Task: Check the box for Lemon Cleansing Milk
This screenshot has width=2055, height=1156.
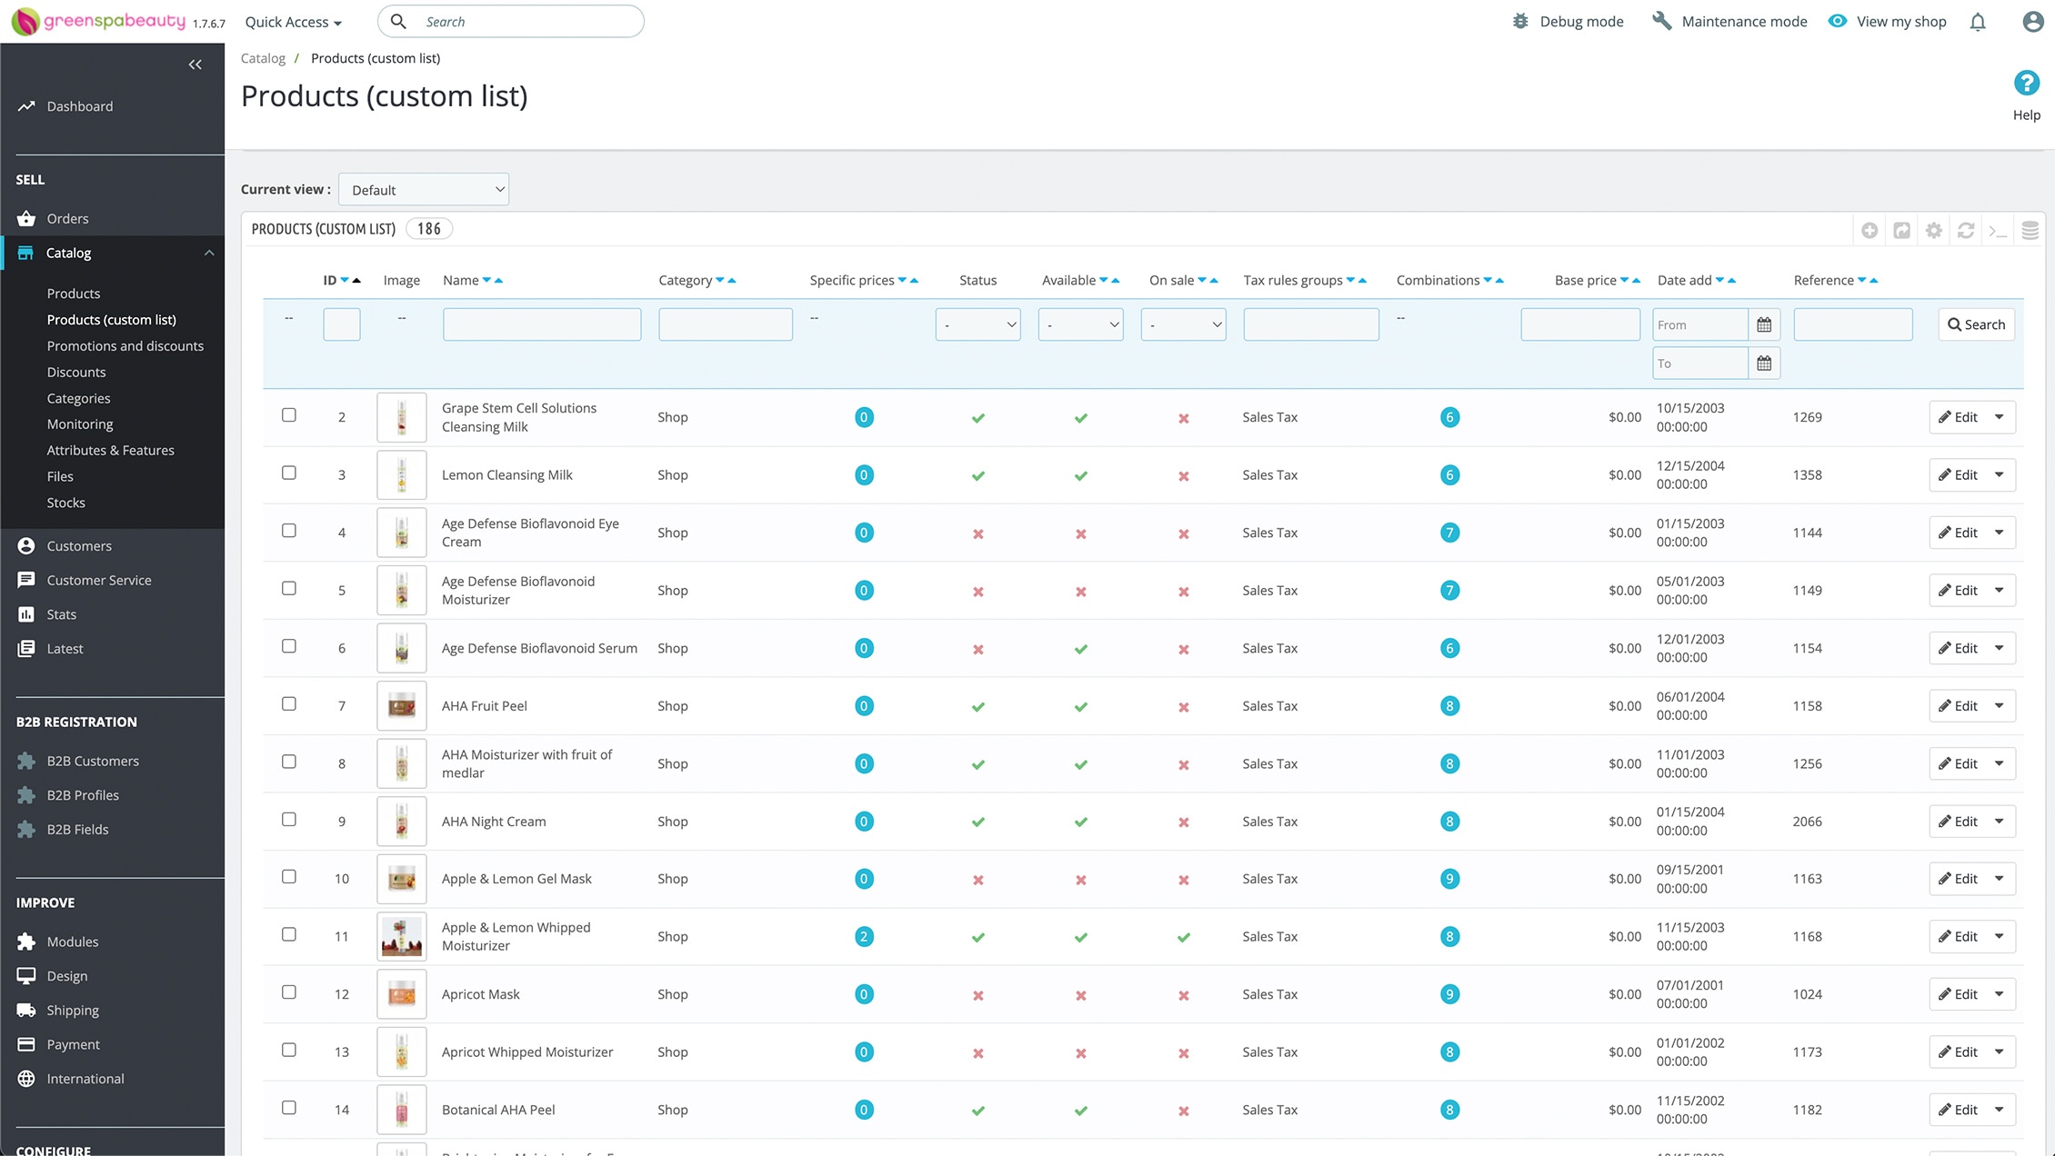Action: pyautogui.click(x=289, y=473)
